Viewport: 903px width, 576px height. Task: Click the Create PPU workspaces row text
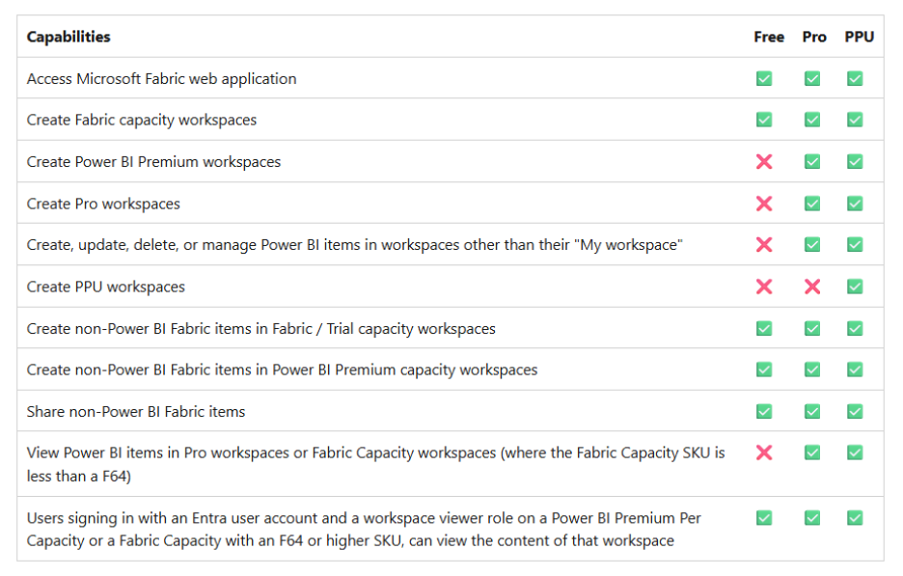point(106,287)
